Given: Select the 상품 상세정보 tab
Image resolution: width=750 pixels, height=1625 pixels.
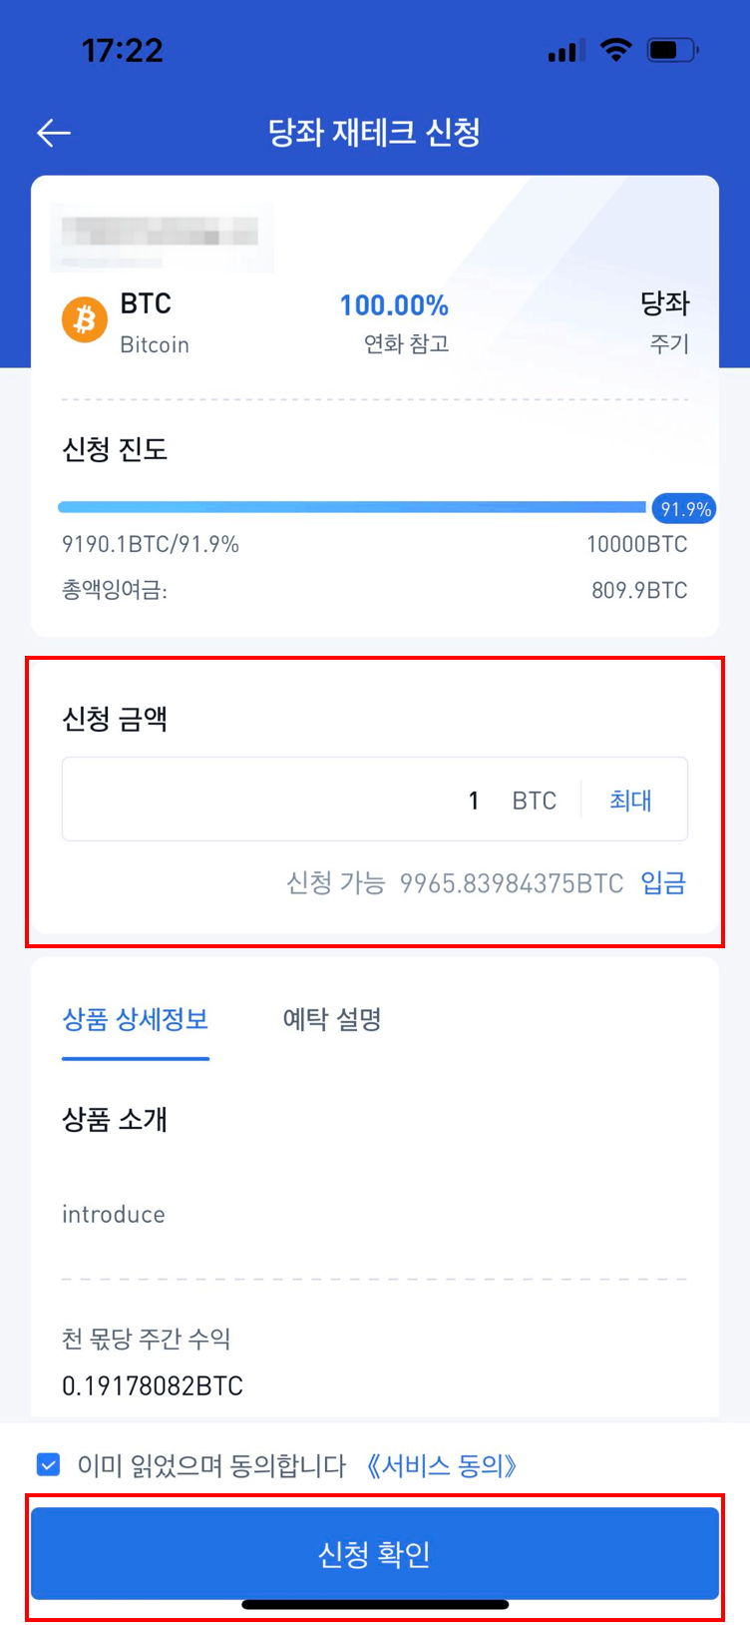Looking at the screenshot, I should [x=136, y=1019].
